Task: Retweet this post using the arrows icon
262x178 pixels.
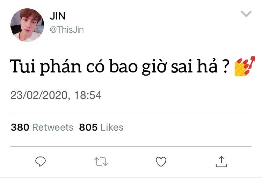Action: coord(101,162)
